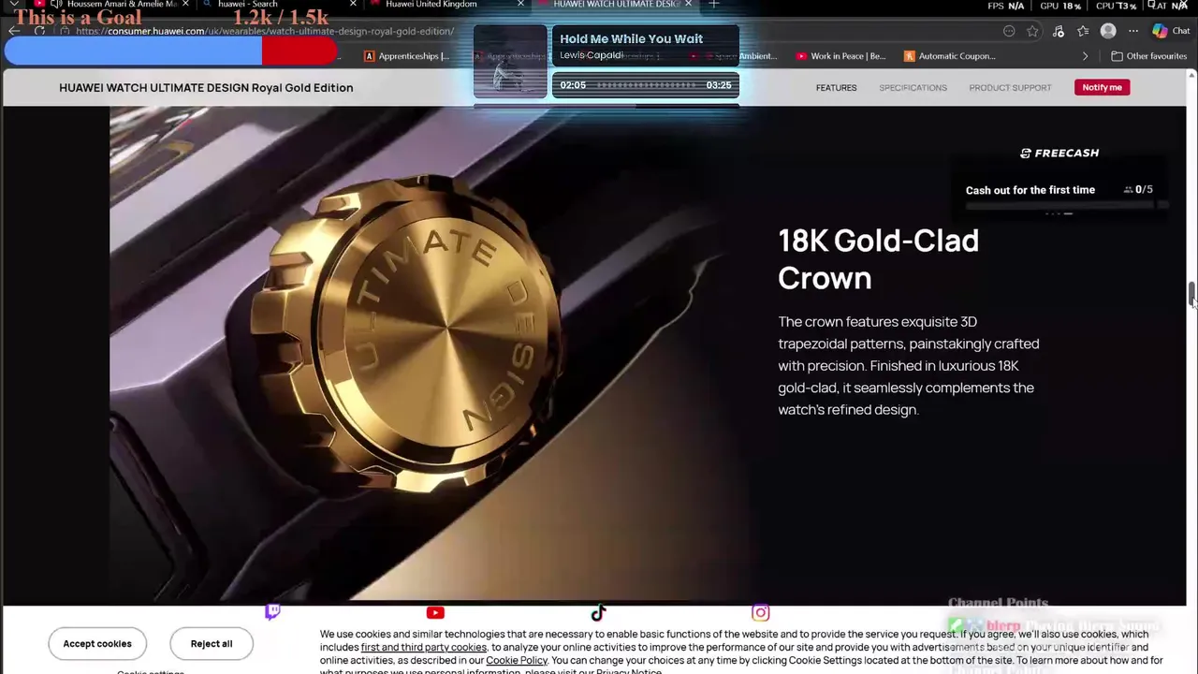The width and height of the screenshot is (1198, 674).
Task: Close the Huawei United Kingdom tab
Action: (x=520, y=5)
